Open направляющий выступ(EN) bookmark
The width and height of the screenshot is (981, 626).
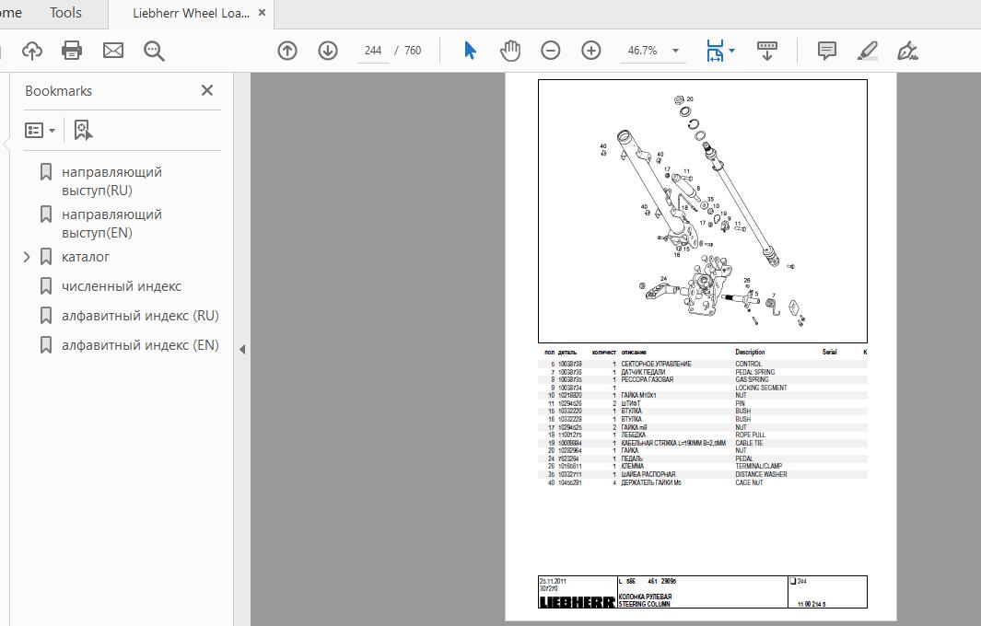(x=111, y=224)
